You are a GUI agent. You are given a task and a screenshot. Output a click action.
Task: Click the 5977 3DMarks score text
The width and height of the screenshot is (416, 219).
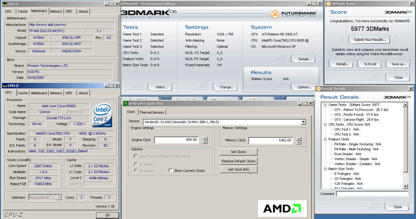(x=370, y=29)
